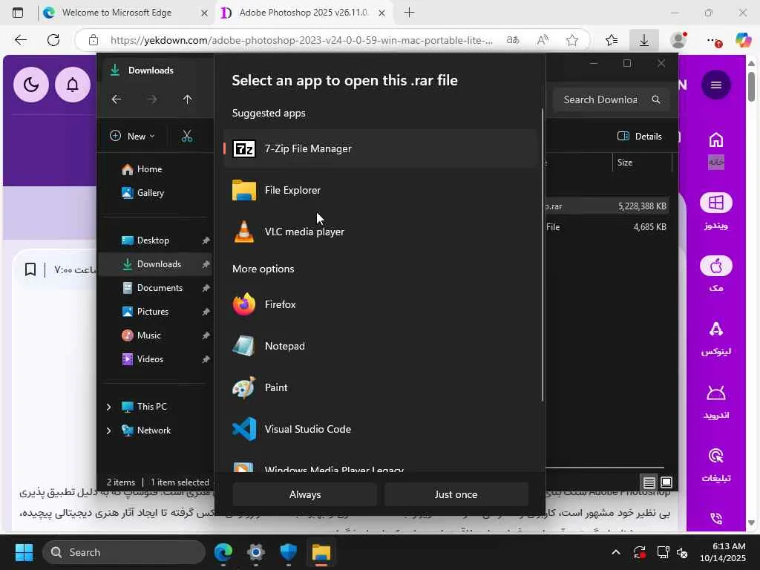Open Edge Settings and more menu

point(714,41)
